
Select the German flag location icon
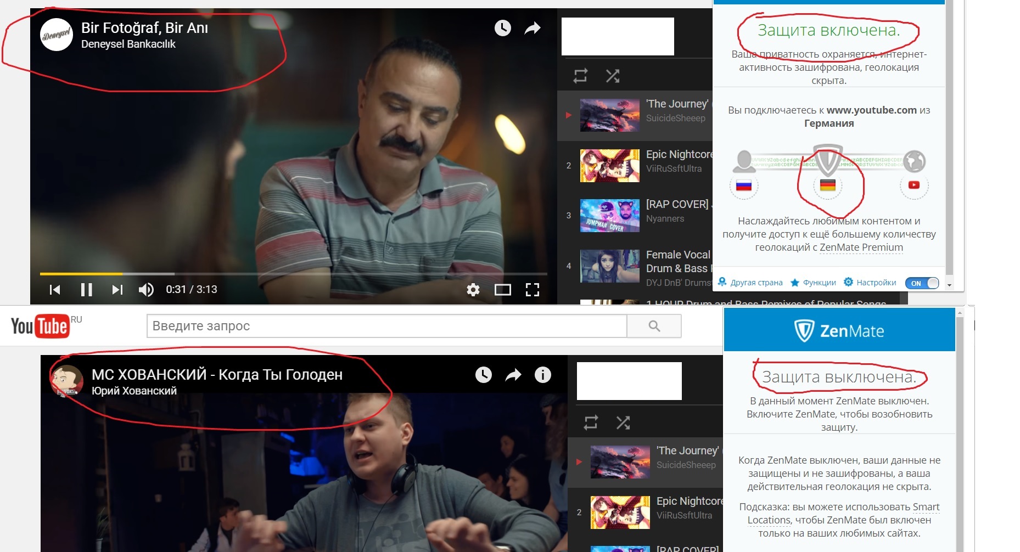pyautogui.click(x=828, y=185)
